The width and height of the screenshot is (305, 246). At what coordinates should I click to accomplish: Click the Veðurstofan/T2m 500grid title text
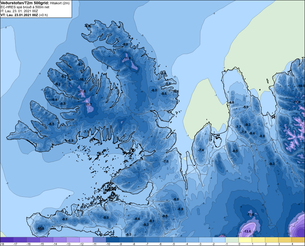coord(25,3)
